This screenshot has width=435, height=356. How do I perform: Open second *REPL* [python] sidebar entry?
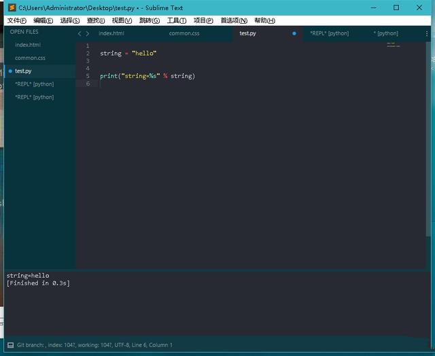(x=35, y=97)
